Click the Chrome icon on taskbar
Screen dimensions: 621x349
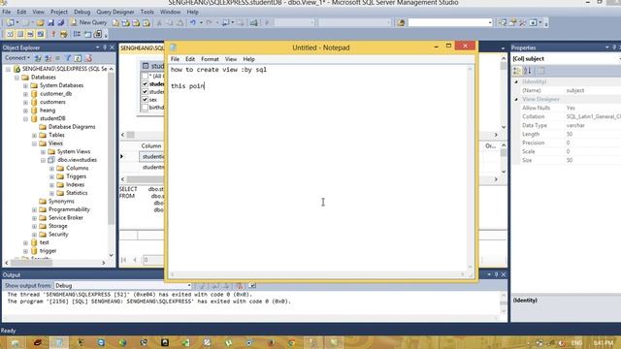291,342
